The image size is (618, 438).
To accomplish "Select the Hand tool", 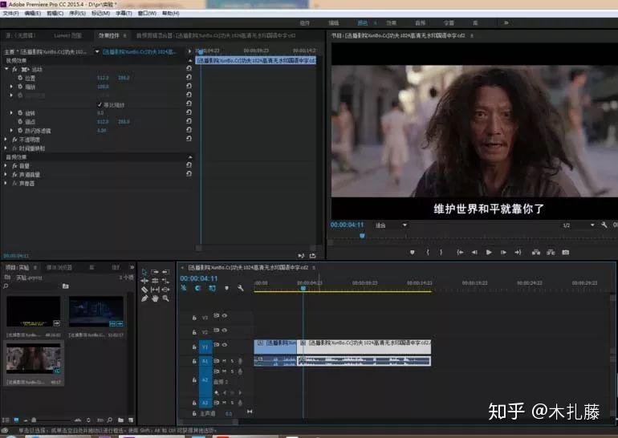I will click(155, 298).
